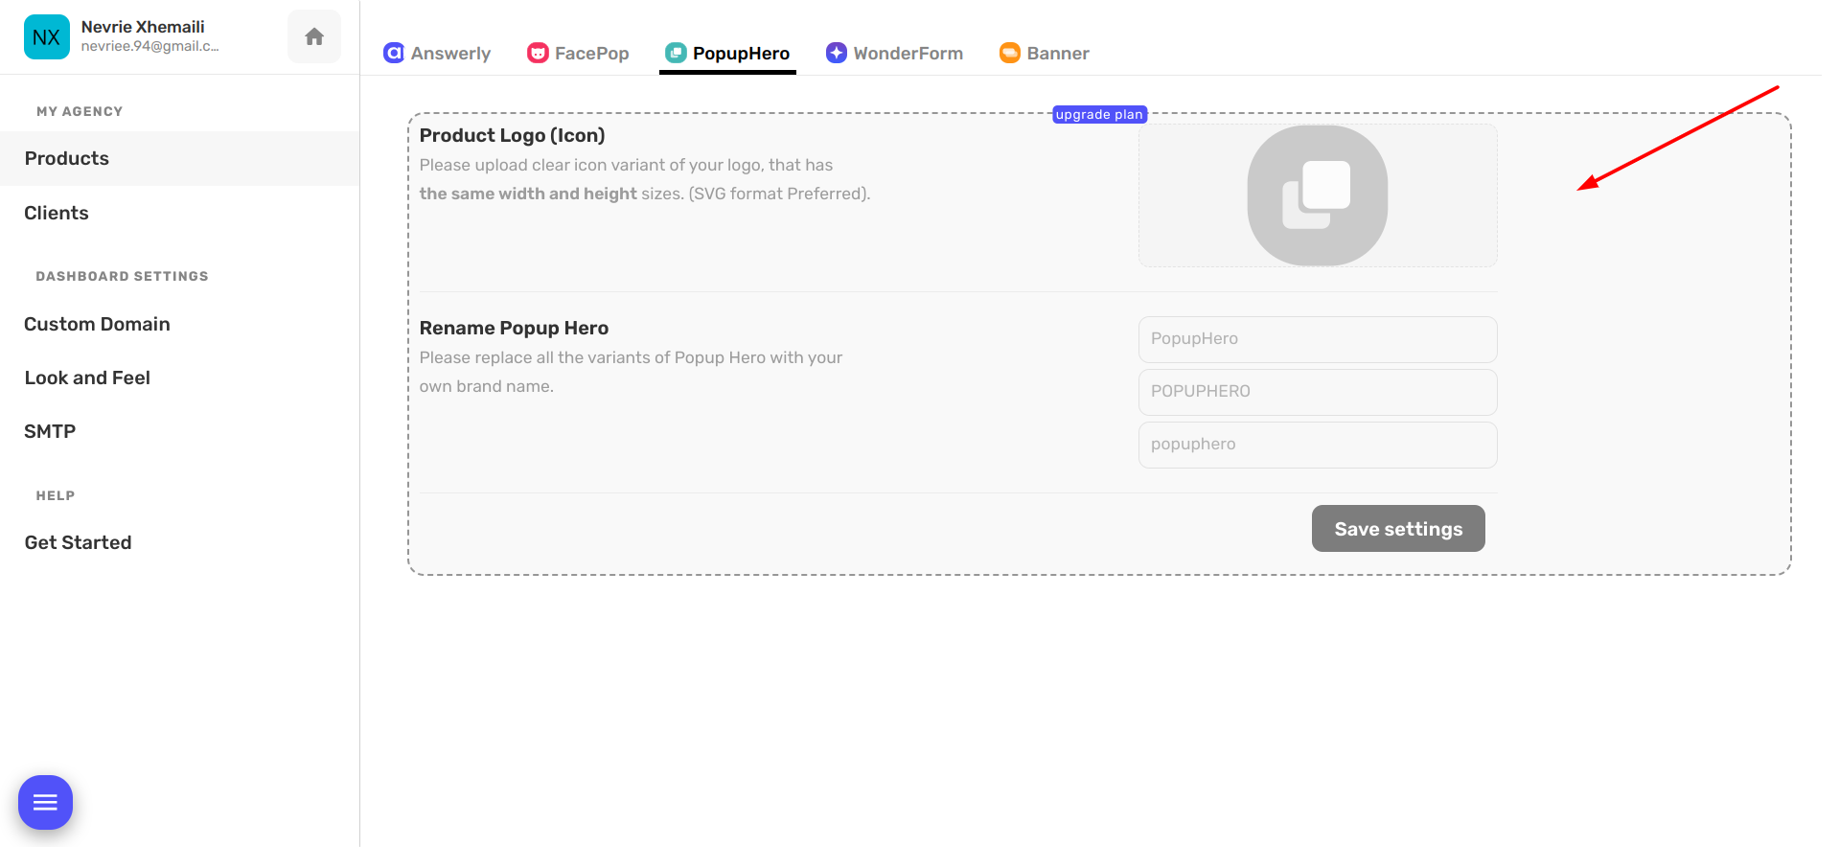Switch to the WonderForm tab

coord(895,54)
